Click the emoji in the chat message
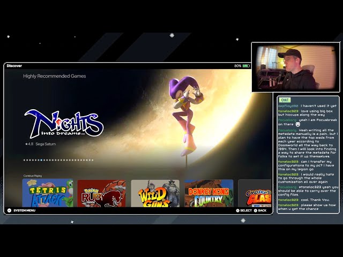The height and width of the screenshot is (257, 343). pos(298,124)
